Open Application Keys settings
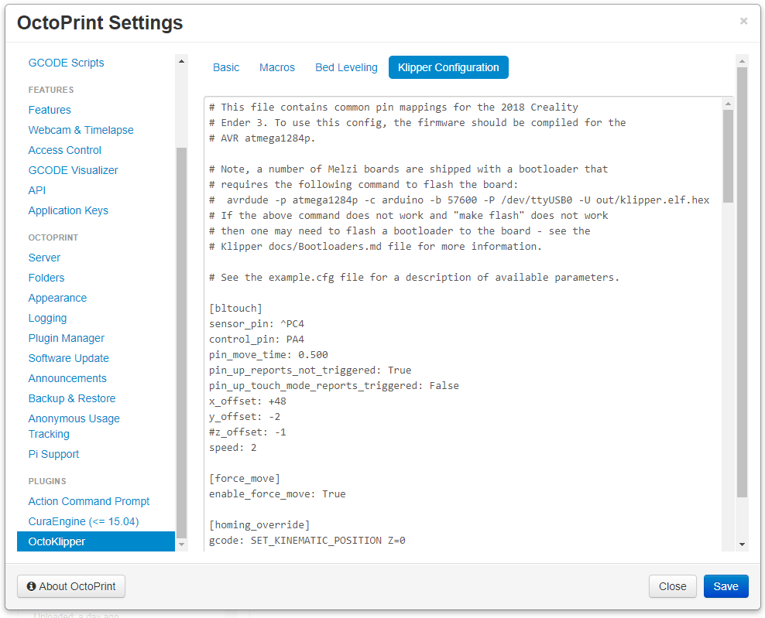 68,210
